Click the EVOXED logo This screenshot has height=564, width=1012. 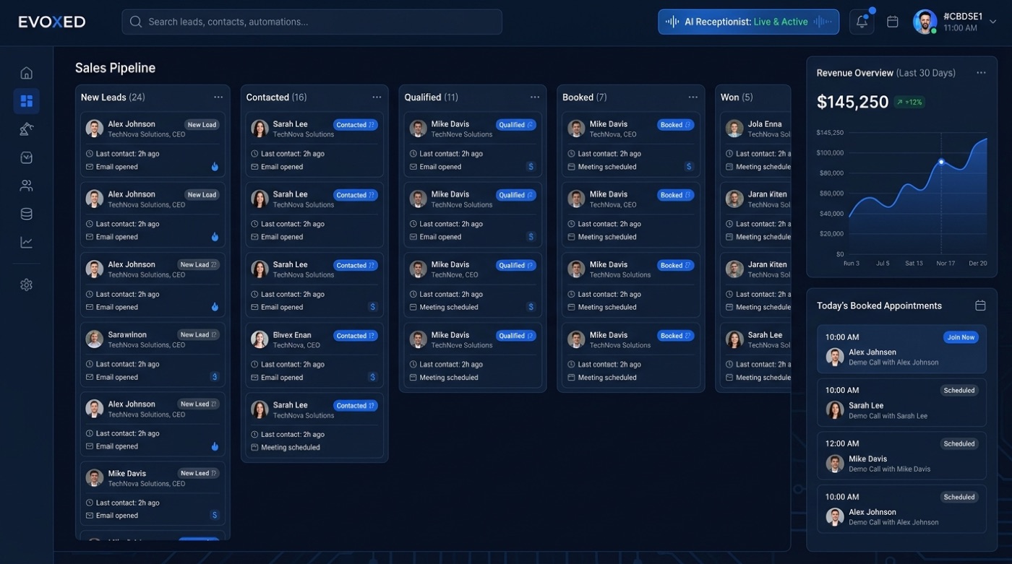[52, 22]
